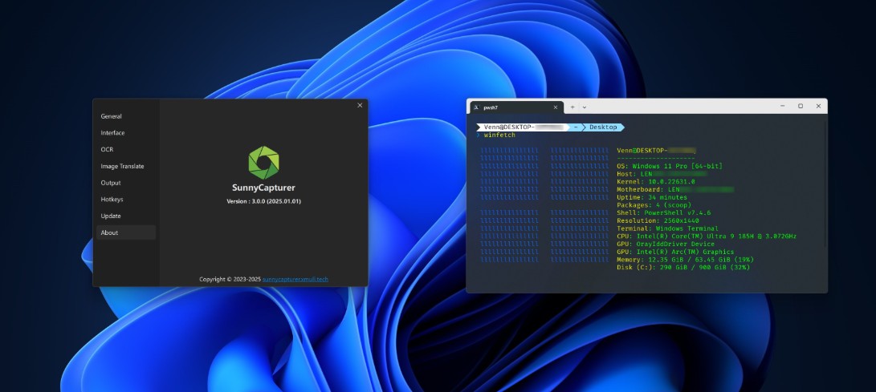Click the terminal window vertical scrollbar
Image resolution: width=876 pixels, height=392 pixels.
(x=825, y=184)
